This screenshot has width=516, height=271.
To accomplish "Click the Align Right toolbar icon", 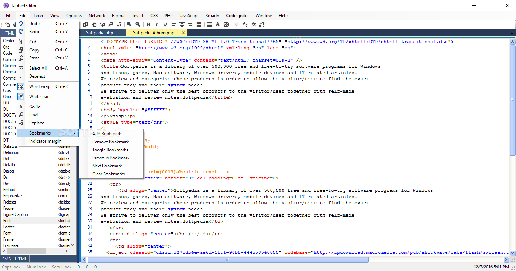I will [x=190, y=24].
